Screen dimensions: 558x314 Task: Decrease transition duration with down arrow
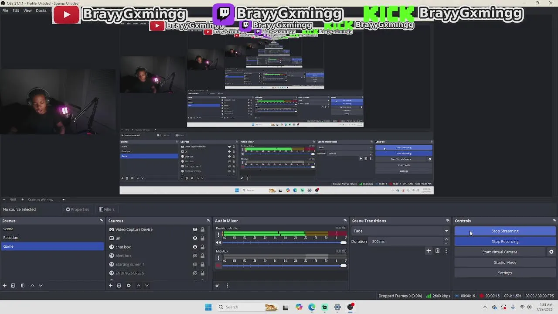[446, 243]
